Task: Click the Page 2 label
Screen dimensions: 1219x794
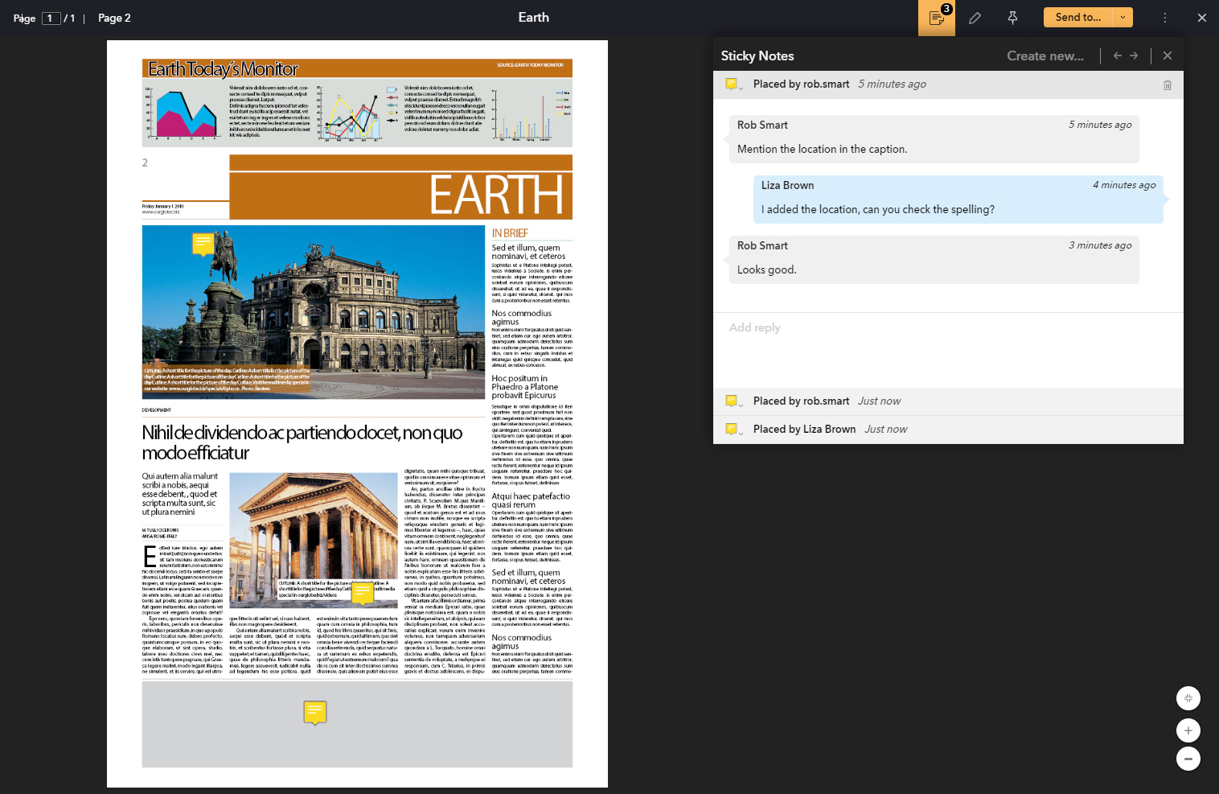Action: click(x=114, y=18)
